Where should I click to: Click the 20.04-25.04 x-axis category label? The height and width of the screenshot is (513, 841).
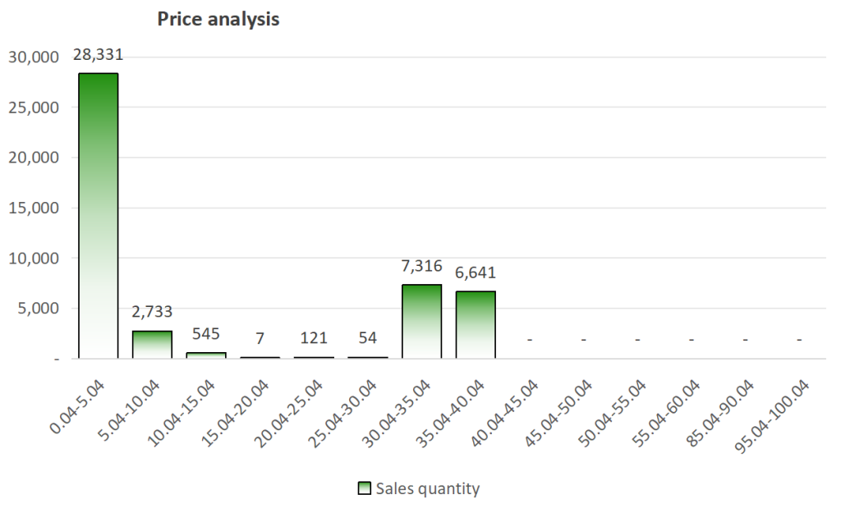tap(291, 410)
